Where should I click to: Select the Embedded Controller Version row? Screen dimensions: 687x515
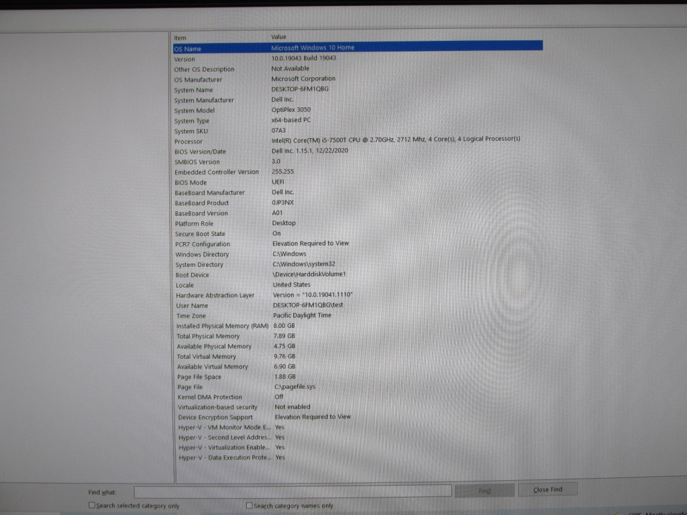pyautogui.click(x=358, y=172)
